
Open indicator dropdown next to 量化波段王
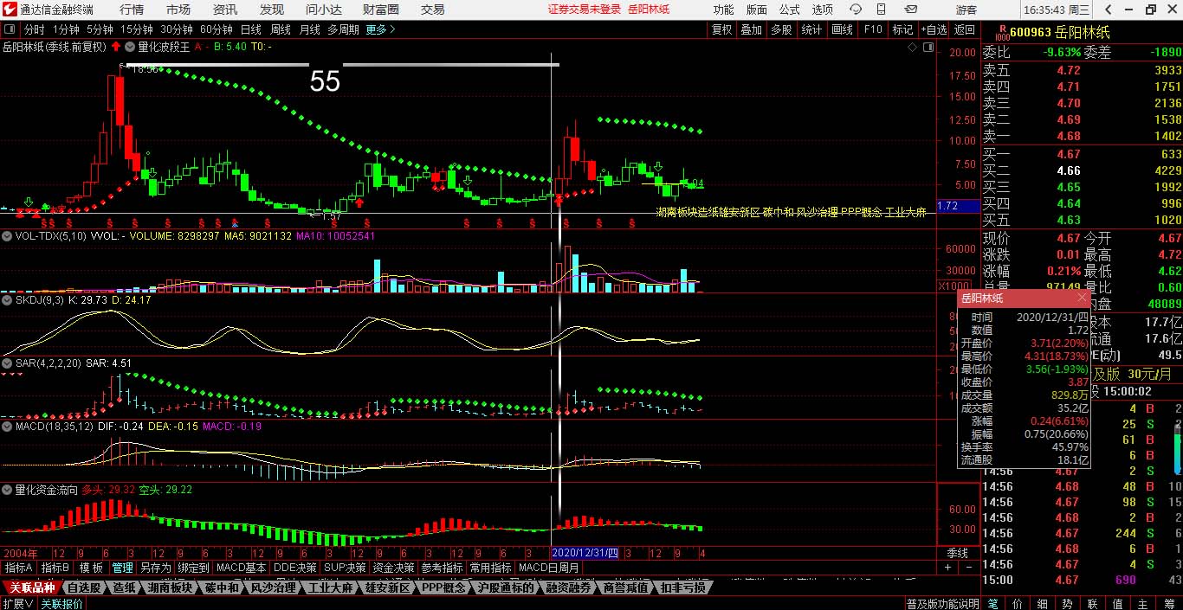point(131,47)
